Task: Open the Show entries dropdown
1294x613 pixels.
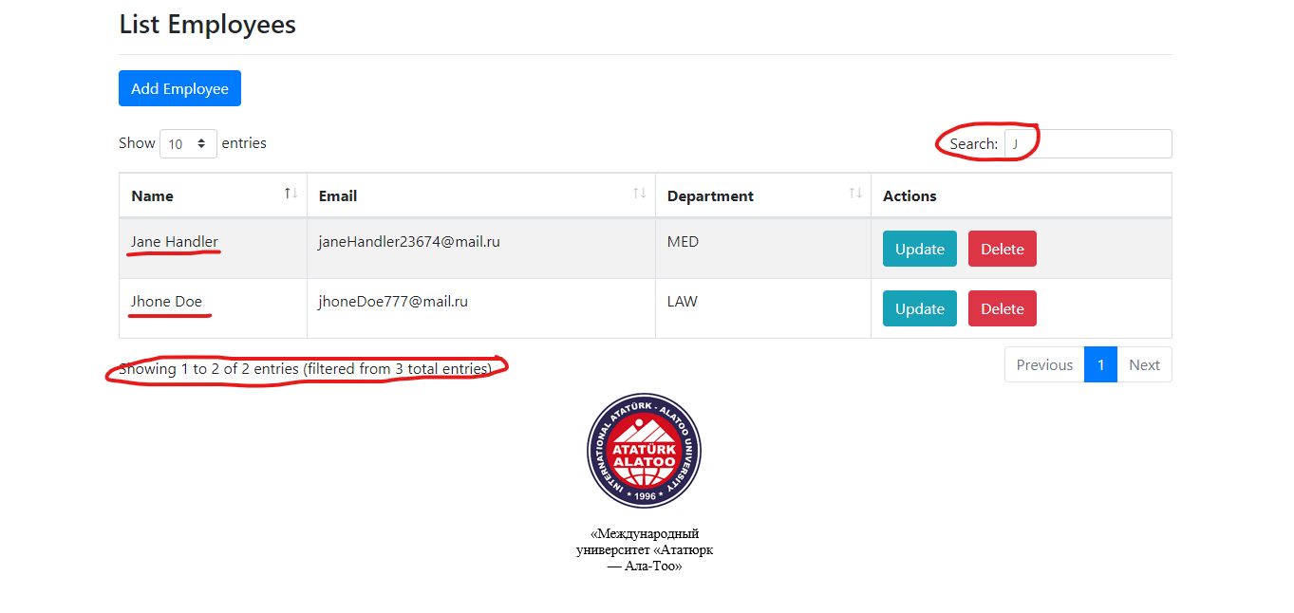Action: point(188,142)
